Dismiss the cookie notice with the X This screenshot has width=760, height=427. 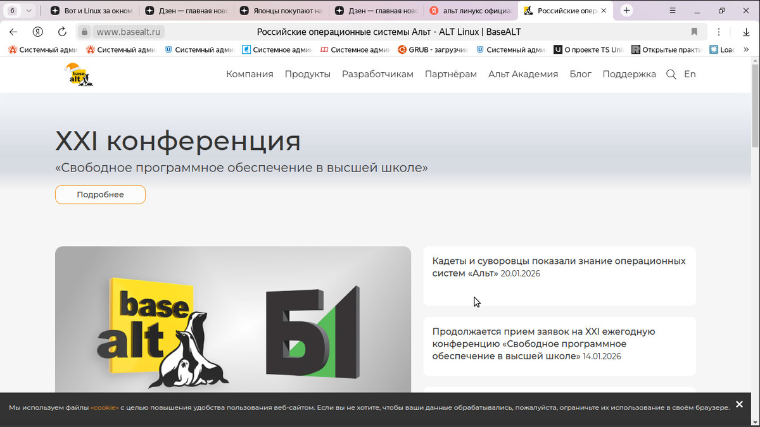click(739, 404)
